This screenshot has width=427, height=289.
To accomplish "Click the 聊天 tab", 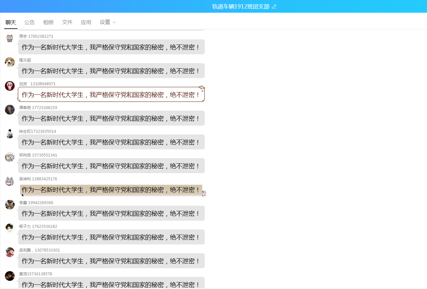I will coord(11,22).
